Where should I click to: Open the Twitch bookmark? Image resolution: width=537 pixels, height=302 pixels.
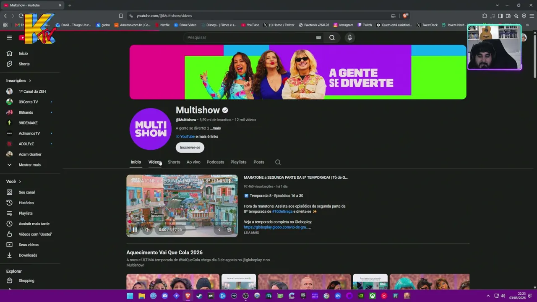tap(365, 25)
